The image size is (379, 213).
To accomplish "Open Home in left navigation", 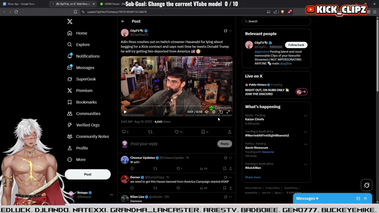I will click(77, 33).
